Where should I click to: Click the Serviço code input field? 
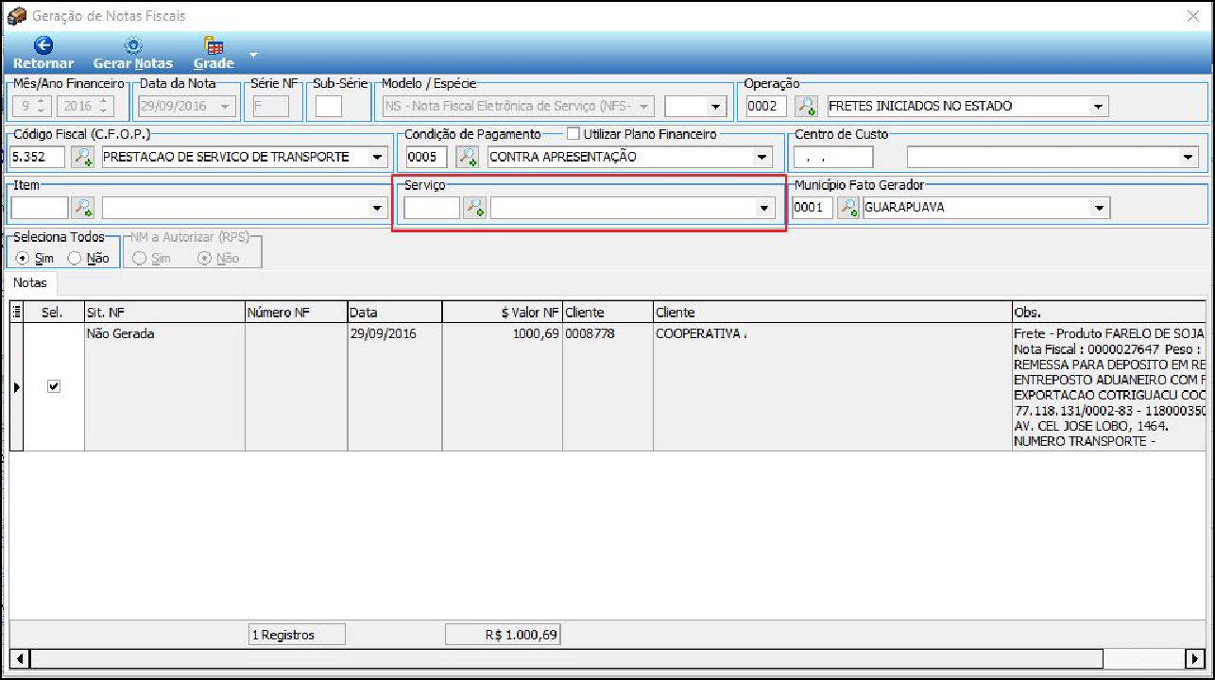432,208
